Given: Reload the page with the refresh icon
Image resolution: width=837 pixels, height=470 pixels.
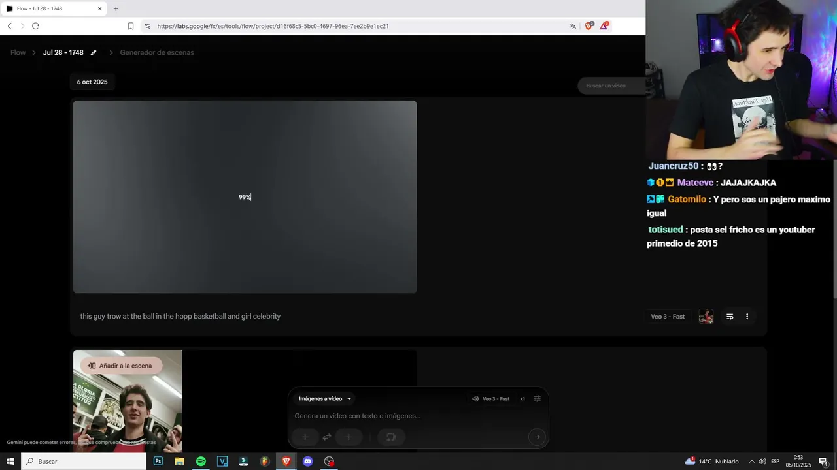Looking at the screenshot, I should click(35, 26).
